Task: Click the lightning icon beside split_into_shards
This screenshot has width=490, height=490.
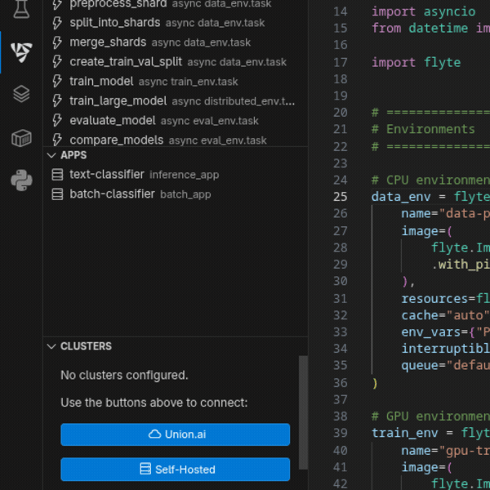Action: [57, 23]
